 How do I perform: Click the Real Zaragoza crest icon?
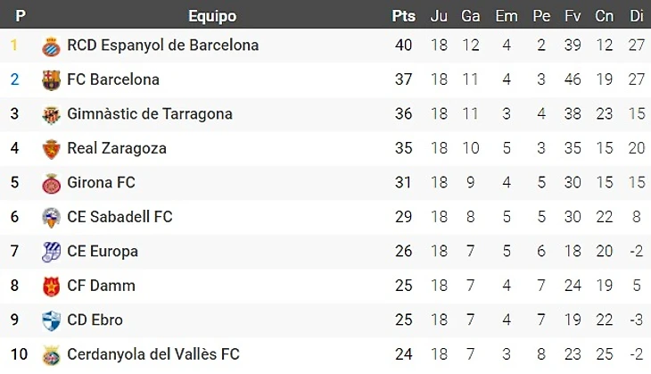(x=51, y=149)
